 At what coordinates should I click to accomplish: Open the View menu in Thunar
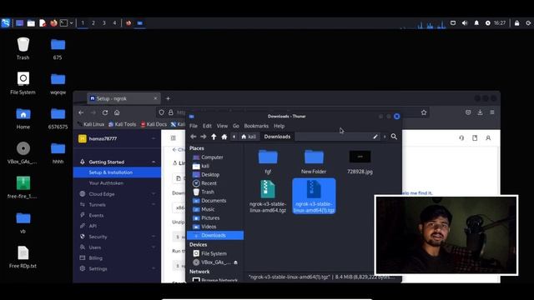222,126
